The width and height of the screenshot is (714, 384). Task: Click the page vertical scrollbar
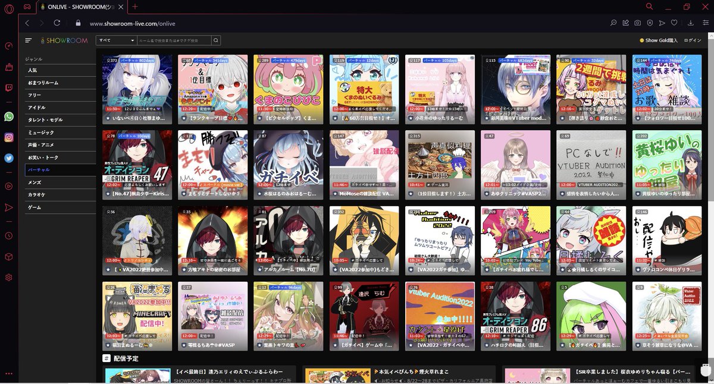[710, 208]
